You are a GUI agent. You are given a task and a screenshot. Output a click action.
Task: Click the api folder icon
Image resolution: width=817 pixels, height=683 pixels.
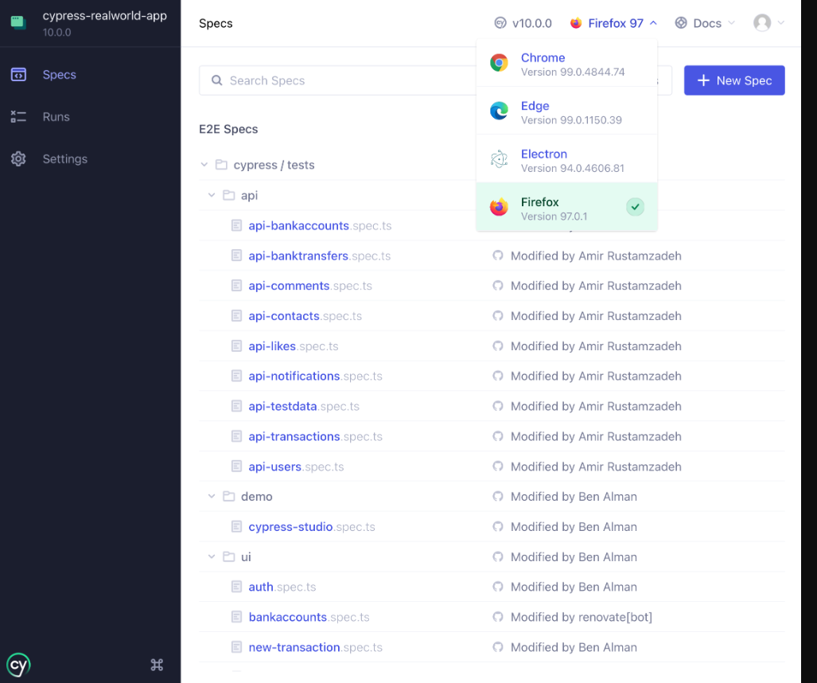229,195
